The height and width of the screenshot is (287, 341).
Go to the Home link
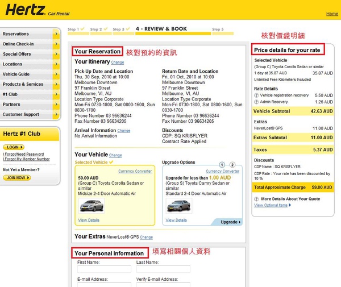pos(332,14)
